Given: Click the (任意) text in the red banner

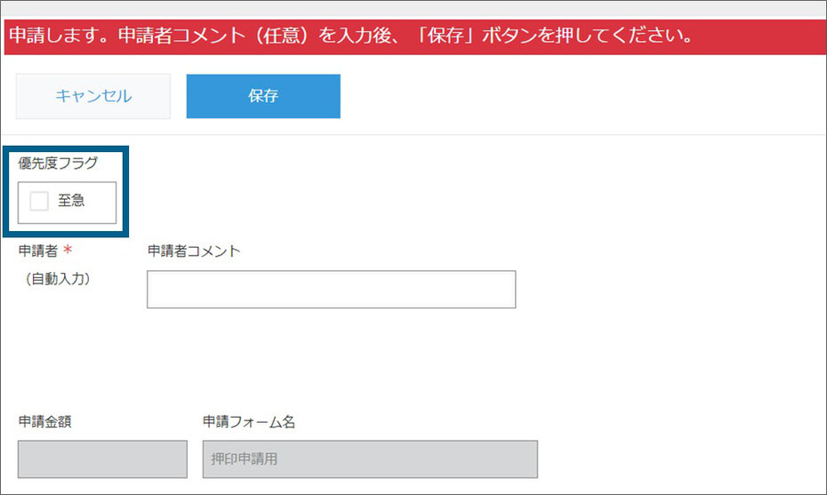Looking at the screenshot, I should 285,36.
